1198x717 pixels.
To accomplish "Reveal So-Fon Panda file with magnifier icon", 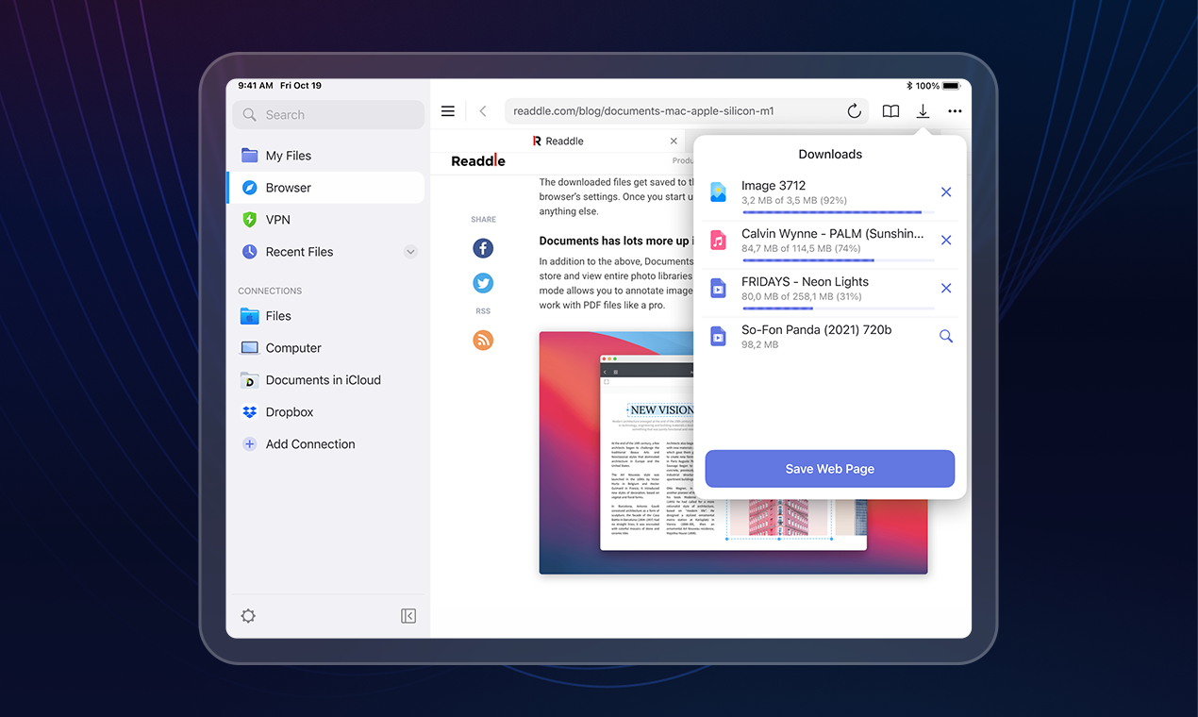I will click(x=946, y=336).
